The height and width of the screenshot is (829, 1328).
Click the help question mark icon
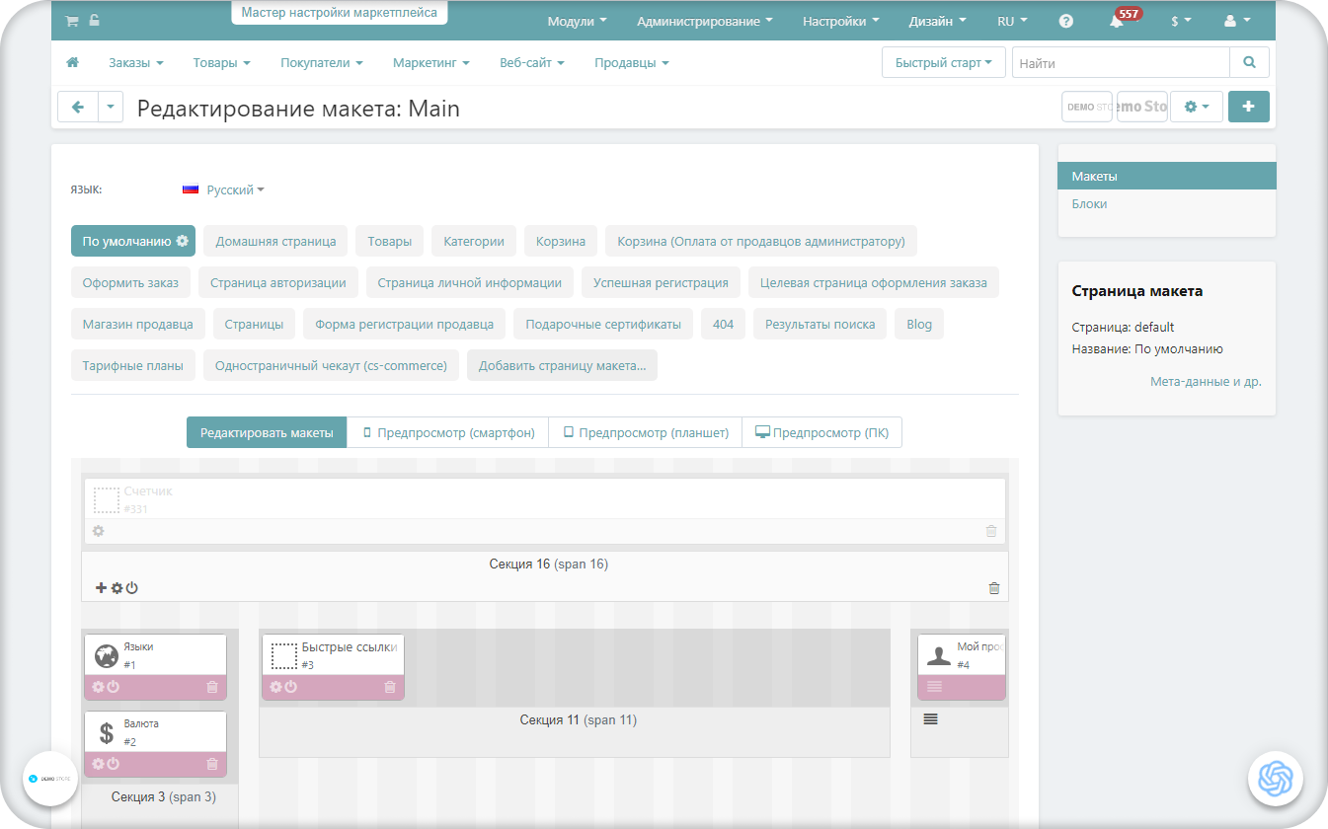tap(1066, 21)
